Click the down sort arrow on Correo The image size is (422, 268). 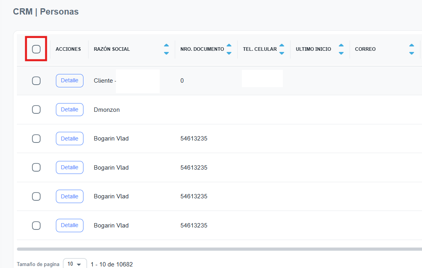click(411, 53)
